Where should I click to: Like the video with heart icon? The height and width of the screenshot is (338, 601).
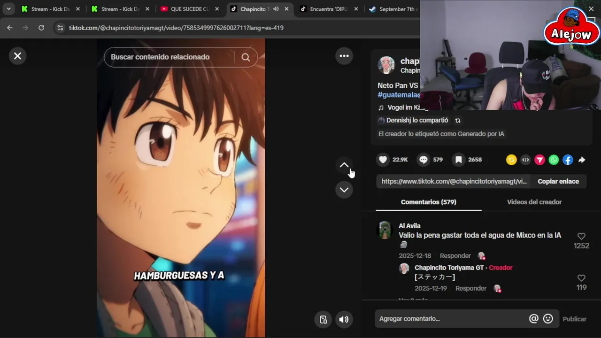[x=383, y=160]
